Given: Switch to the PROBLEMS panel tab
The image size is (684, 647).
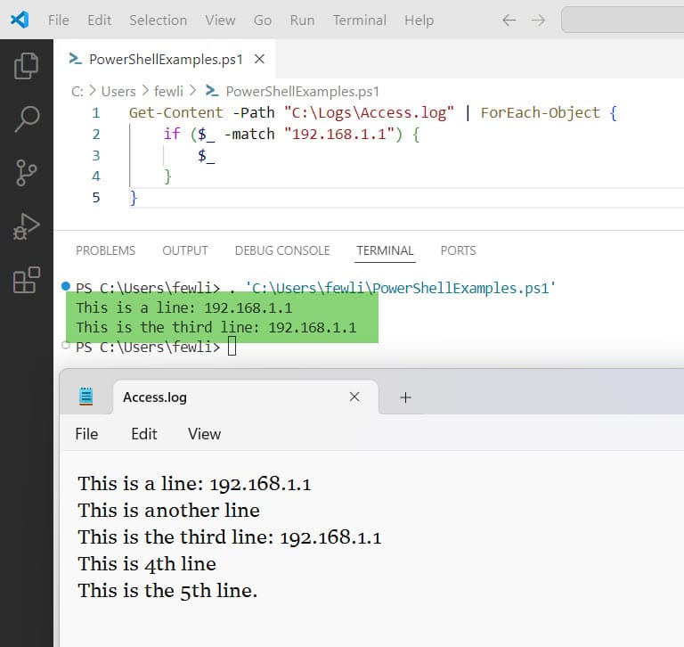Looking at the screenshot, I should 106,250.
